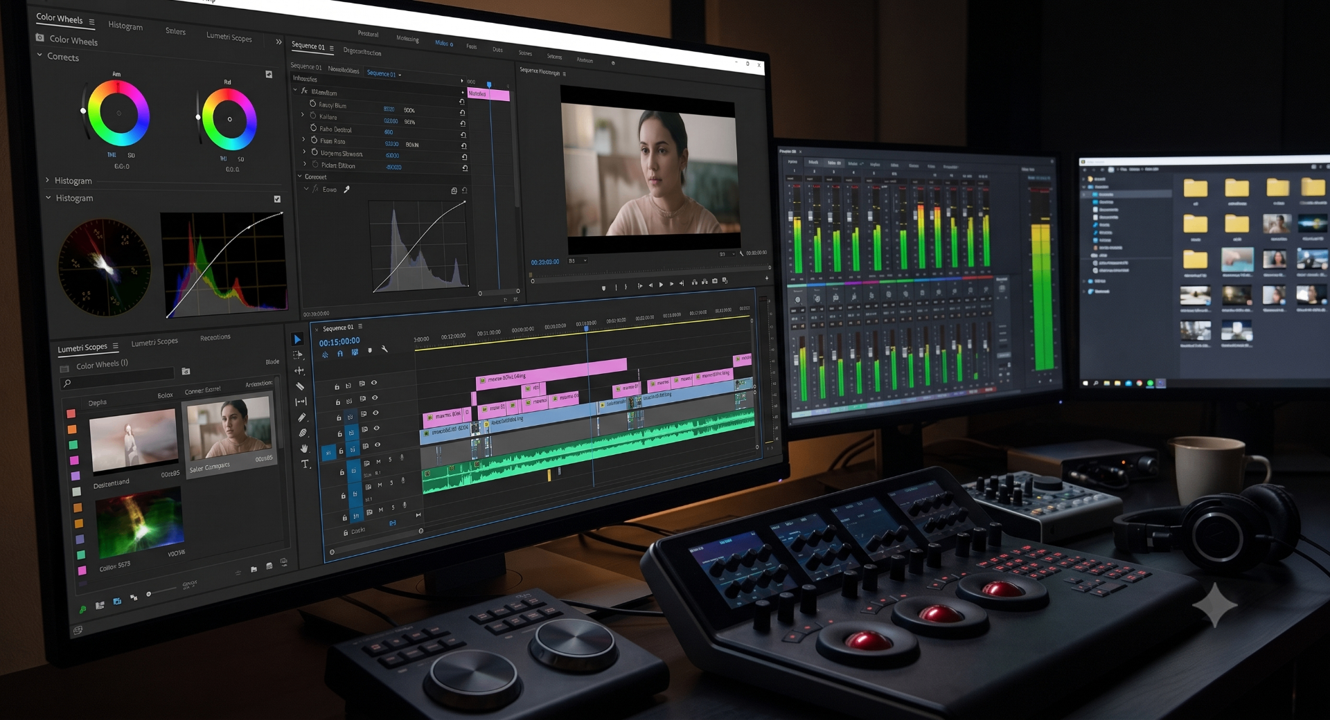Image resolution: width=1330 pixels, height=720 pixels.
Task: Open Color Wheels panel menu icon
Action: [91, 21]
